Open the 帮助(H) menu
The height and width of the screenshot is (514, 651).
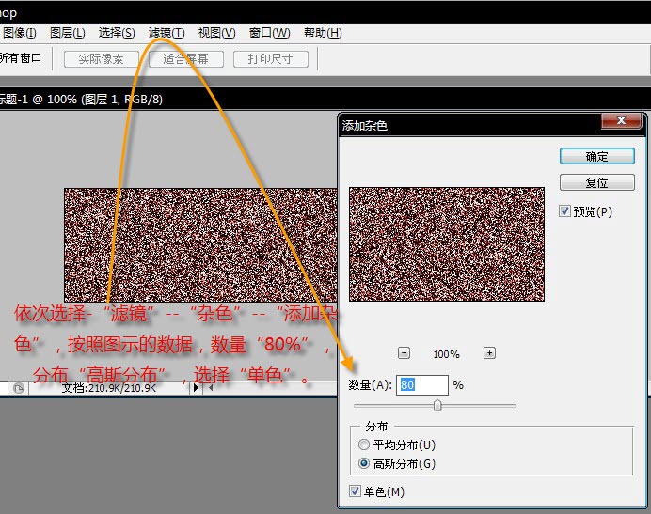click(x=323, y=33)
